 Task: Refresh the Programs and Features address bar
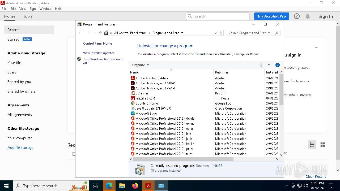click(x=221, y=33)
